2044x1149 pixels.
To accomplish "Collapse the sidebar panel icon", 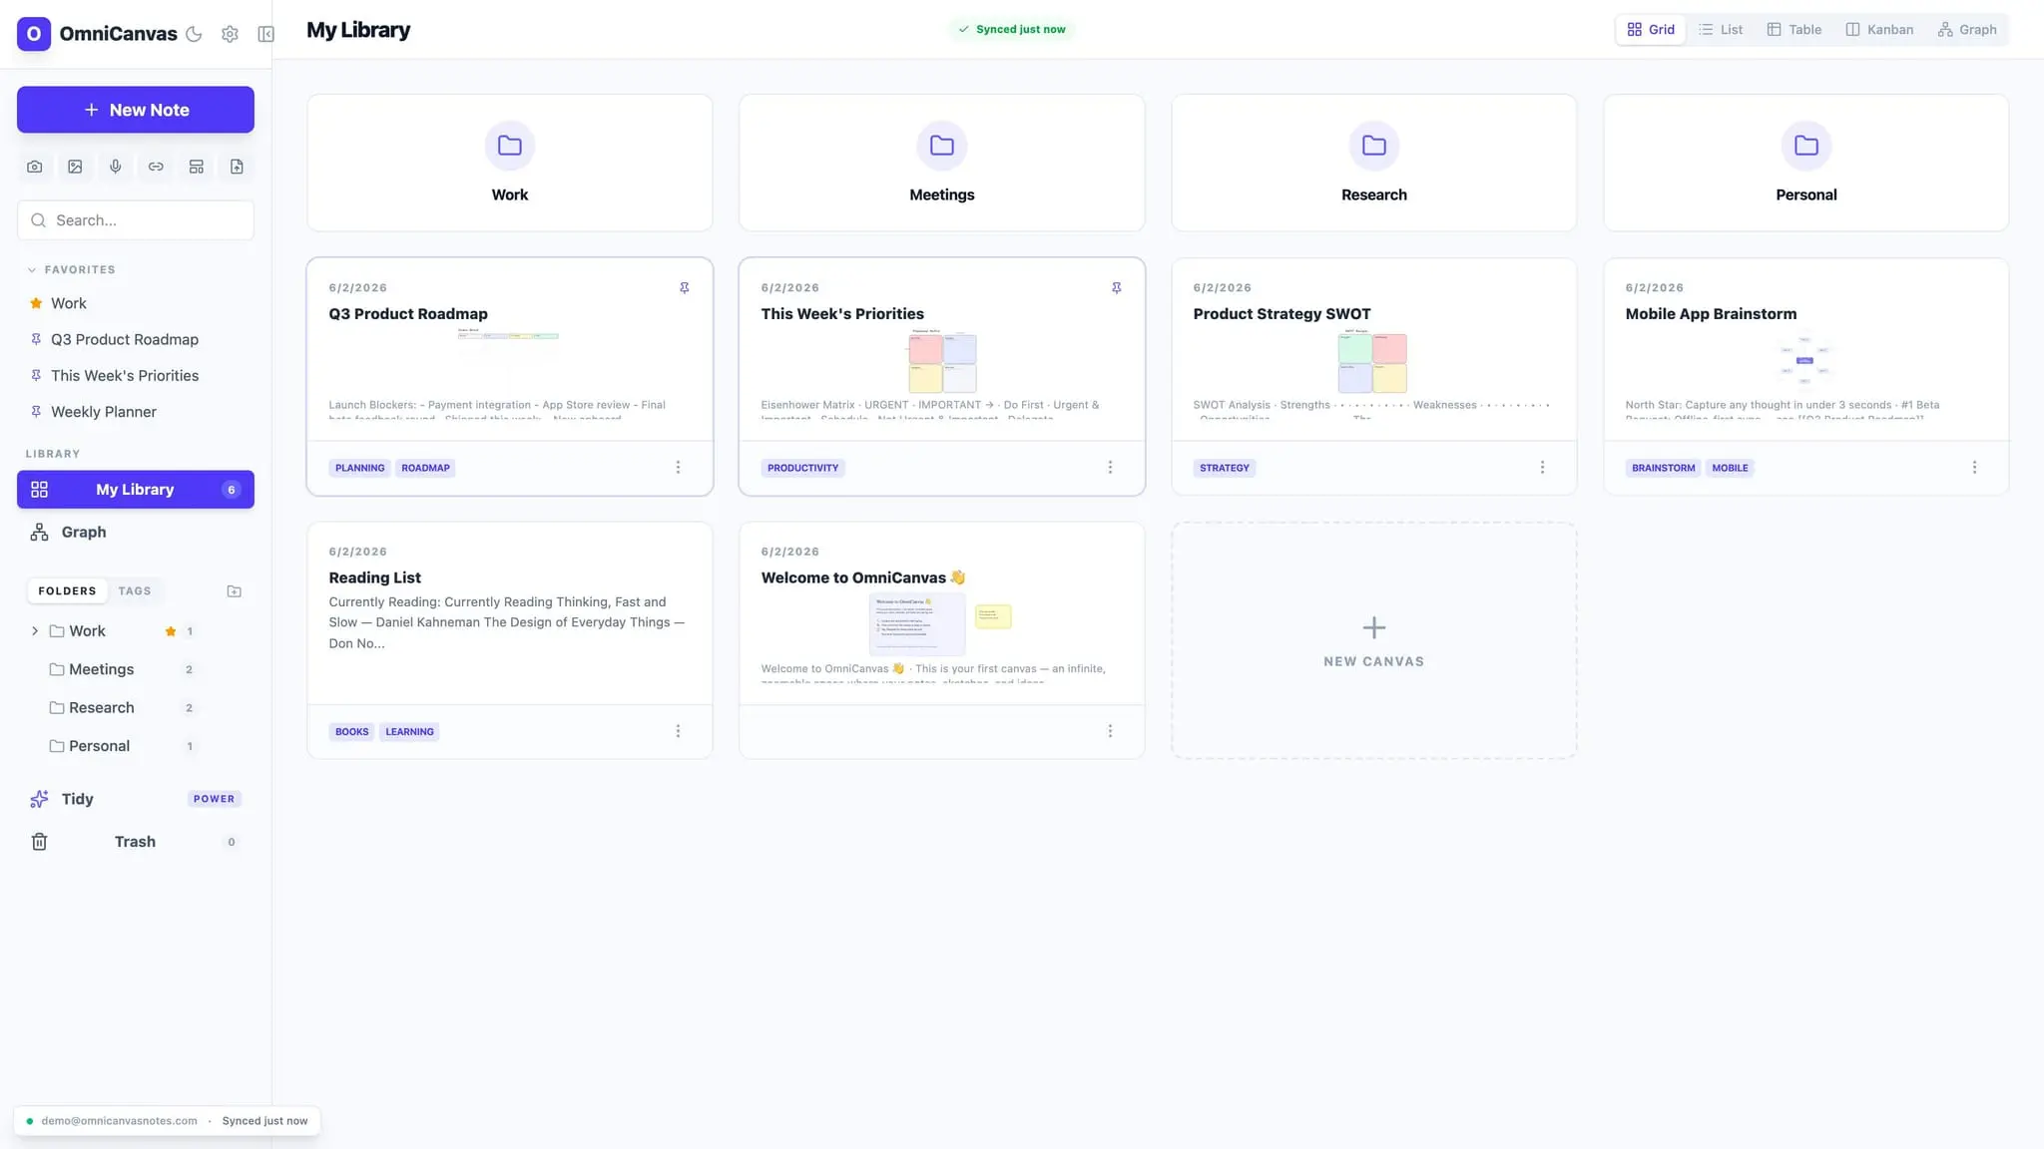I will [265, 34].
